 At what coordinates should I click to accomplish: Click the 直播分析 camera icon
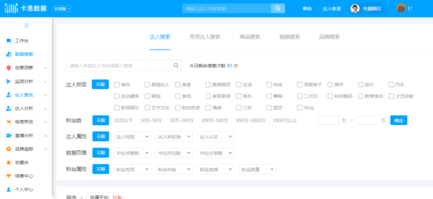click(x=8, y=136)
